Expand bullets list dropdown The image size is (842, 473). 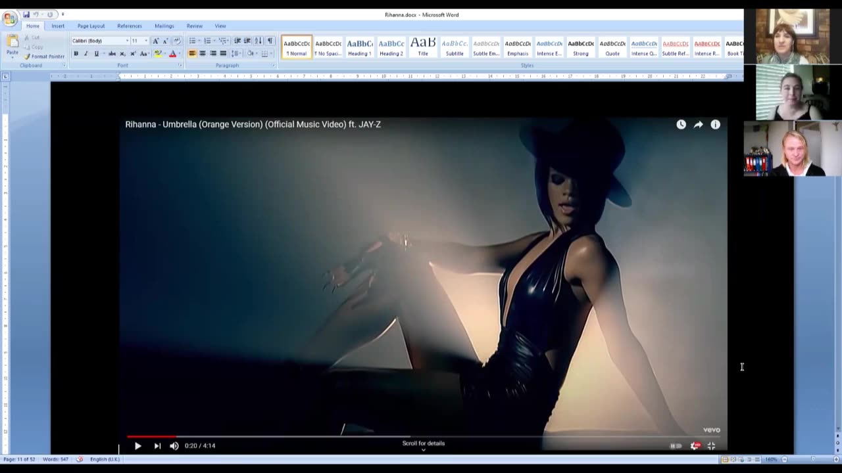[x=199, y=41]
